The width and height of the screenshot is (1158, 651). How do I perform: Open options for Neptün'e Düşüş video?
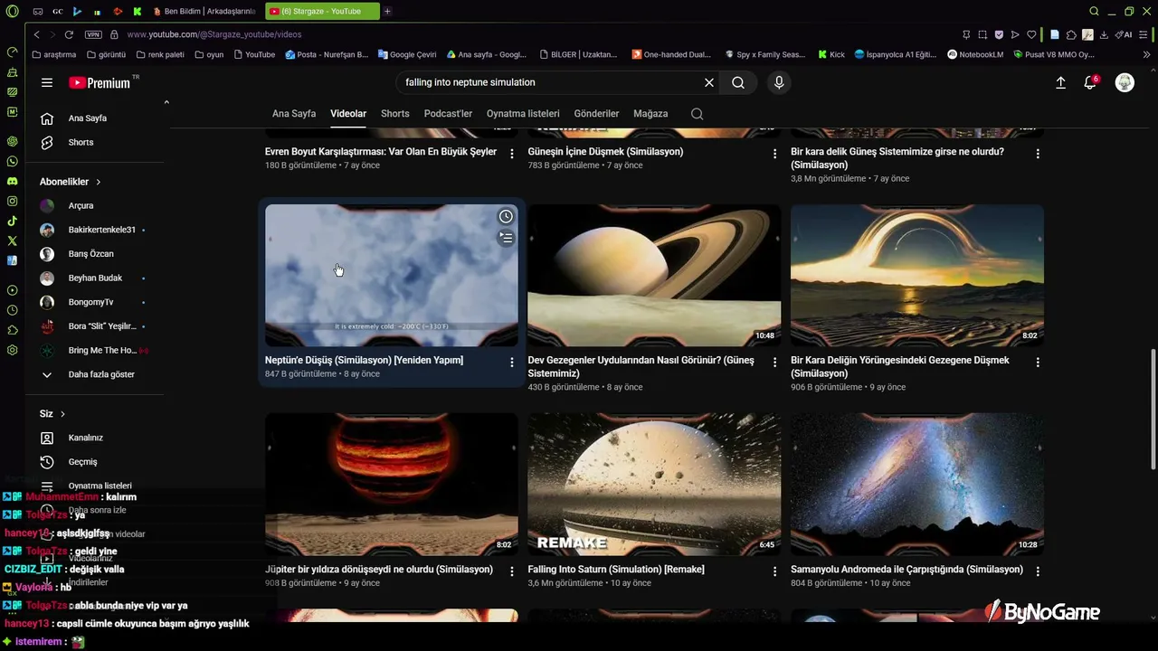(x=511, y=362)
